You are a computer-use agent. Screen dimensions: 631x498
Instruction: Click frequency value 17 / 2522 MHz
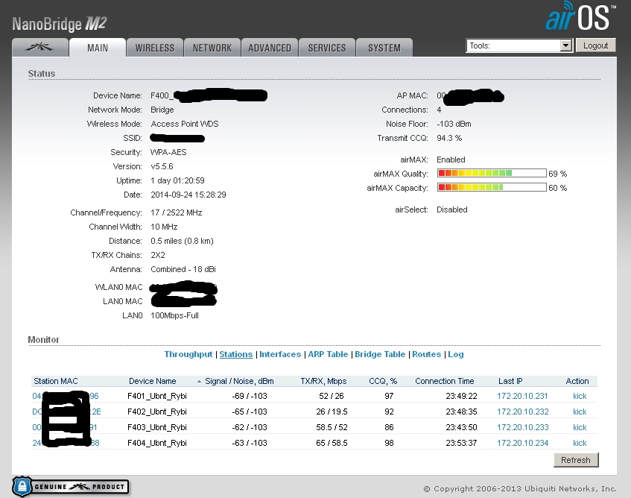pyautogui.click(x=177, y=212)
